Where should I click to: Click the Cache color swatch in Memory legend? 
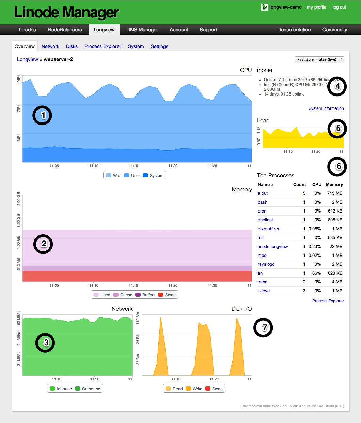[x=116, y=295]
